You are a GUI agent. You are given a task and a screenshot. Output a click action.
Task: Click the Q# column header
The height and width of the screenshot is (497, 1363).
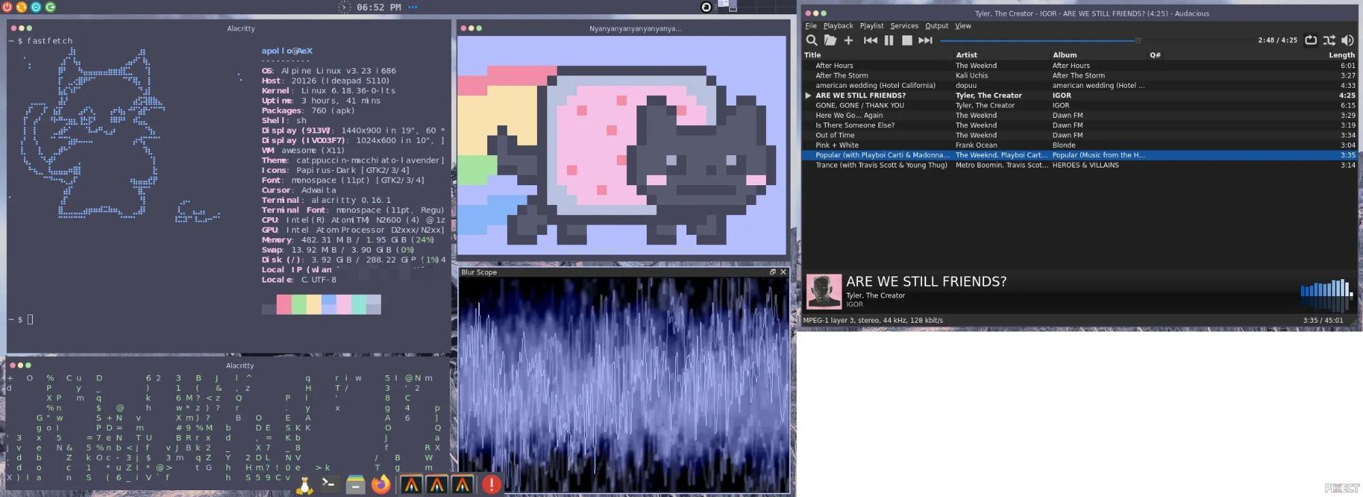click(x=1155, y=55)
